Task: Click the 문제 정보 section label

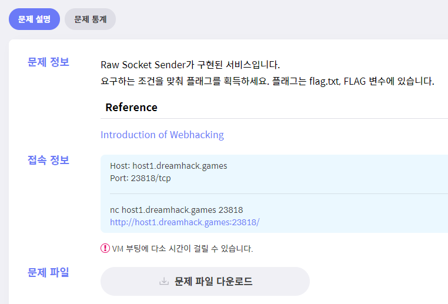Action: pyautogui.click(x=48, y=62)
